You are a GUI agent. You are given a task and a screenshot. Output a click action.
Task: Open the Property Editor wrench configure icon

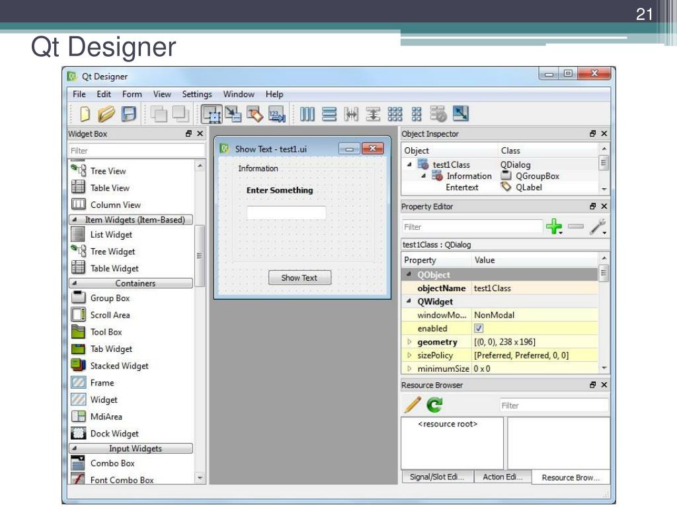(x=598, y=226)
